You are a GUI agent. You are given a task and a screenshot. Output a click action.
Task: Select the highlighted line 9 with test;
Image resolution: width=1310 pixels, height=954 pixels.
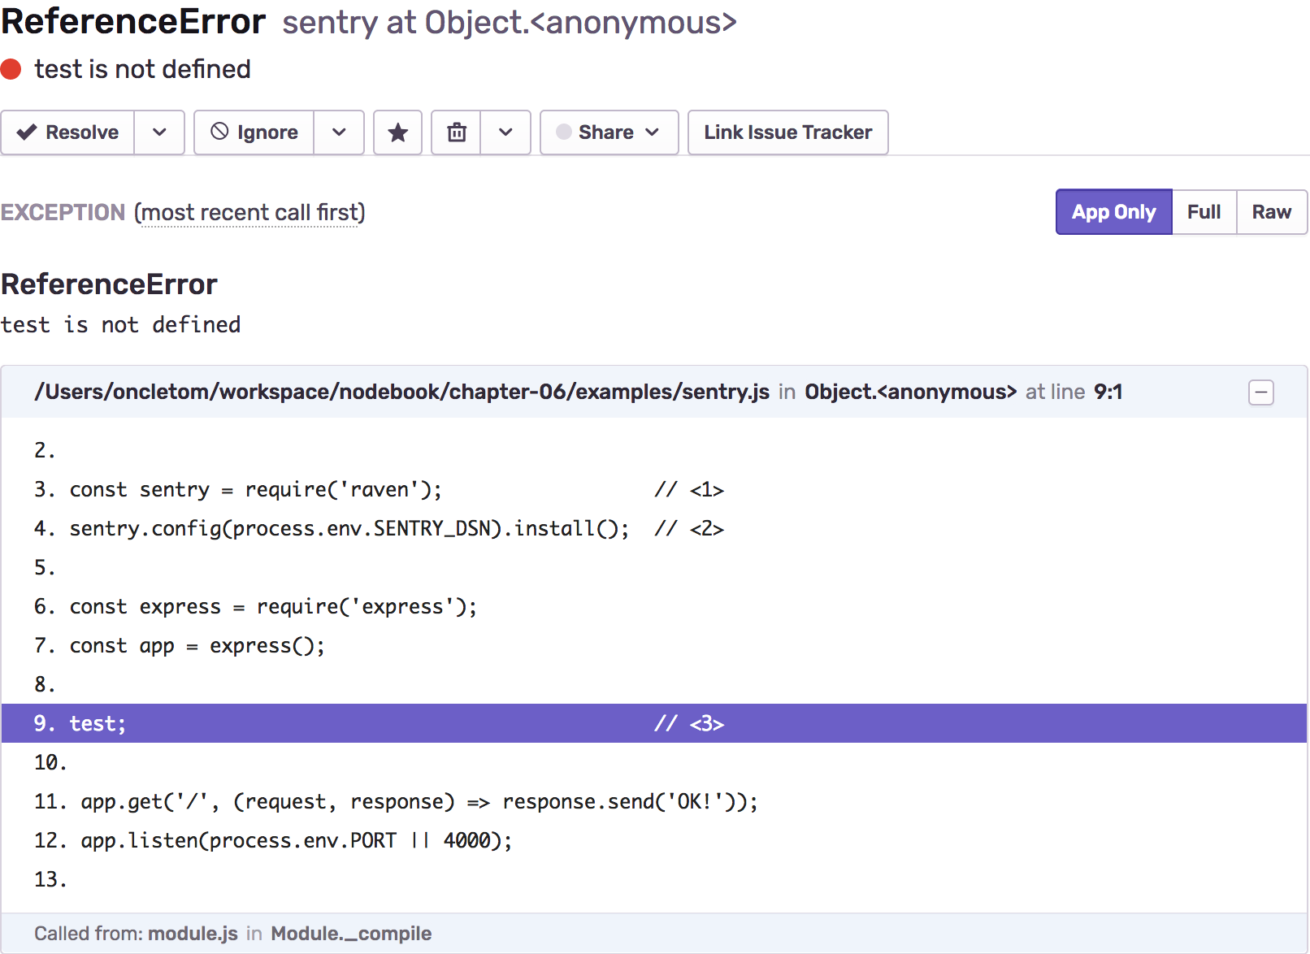click(x=325, y=722)
